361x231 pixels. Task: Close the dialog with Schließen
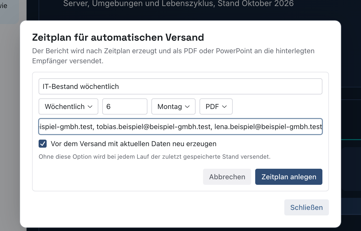(306, 207)
